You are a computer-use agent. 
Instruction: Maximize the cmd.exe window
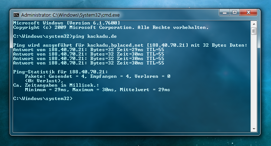(235, 13)
